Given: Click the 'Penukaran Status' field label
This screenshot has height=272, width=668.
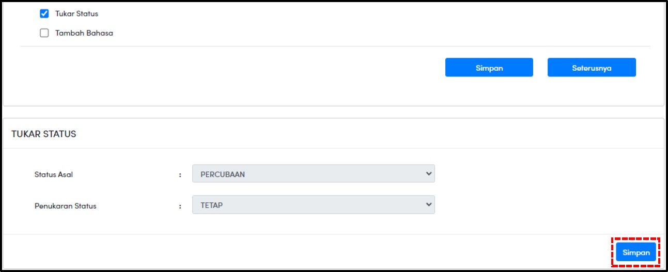Looking at the screenshot, I should click(x=66, y=206).
